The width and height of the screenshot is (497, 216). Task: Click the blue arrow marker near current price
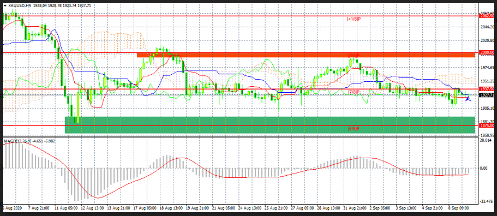468,99
